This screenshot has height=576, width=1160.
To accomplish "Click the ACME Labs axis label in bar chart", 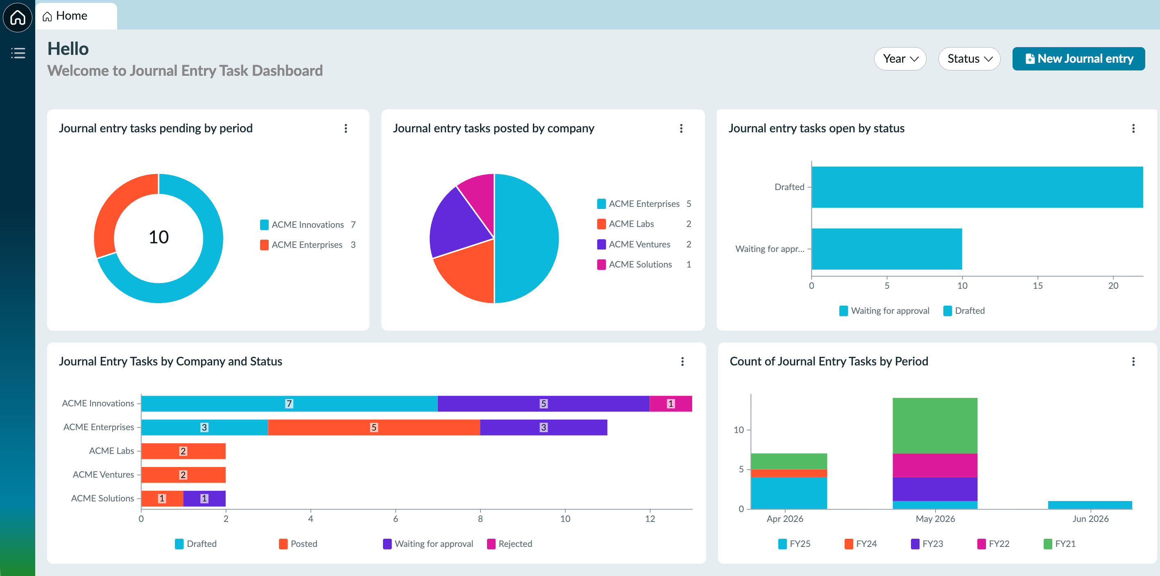I will (x=111, y=451).
